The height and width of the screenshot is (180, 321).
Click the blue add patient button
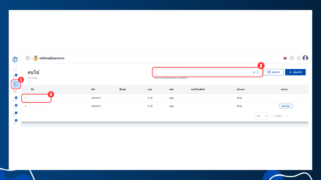pos(296,72)
